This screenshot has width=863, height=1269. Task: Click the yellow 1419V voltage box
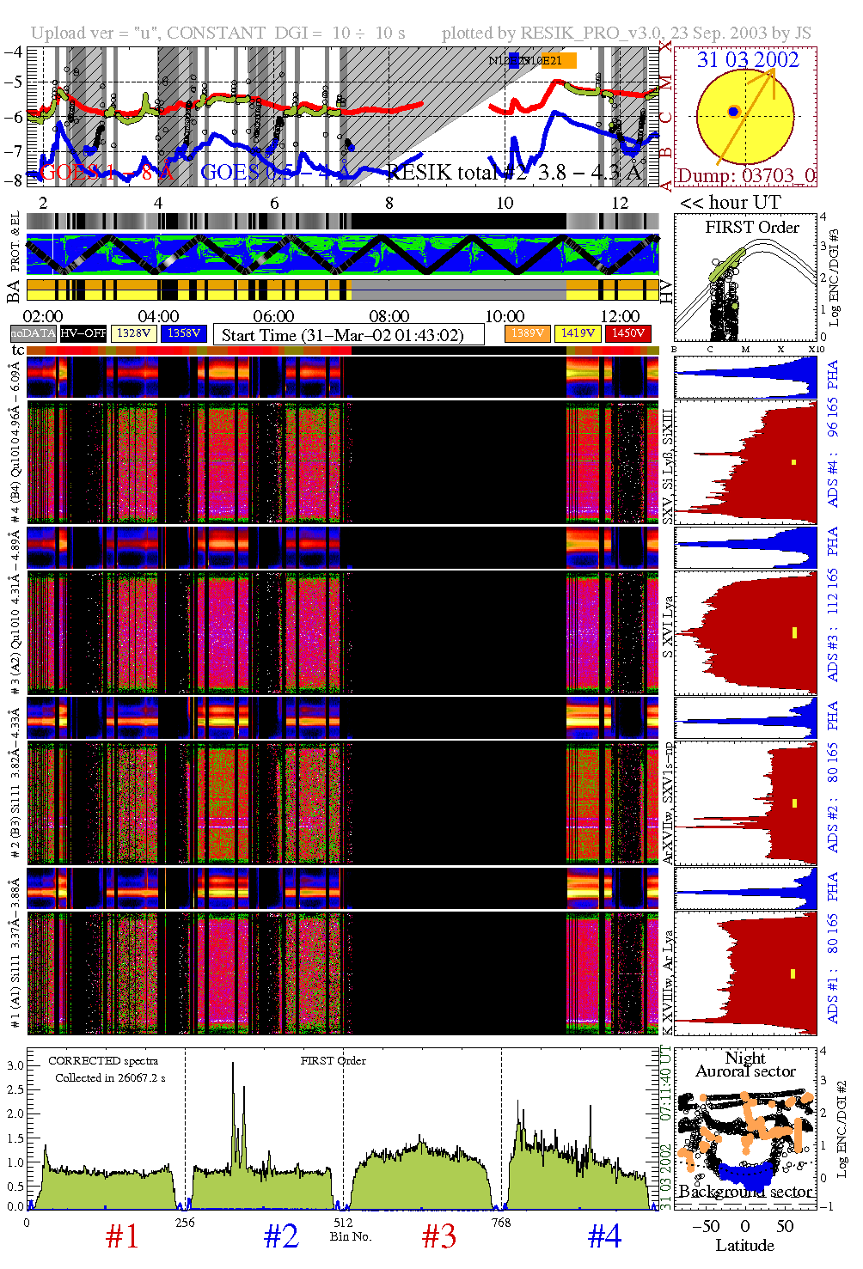[577, 333]
